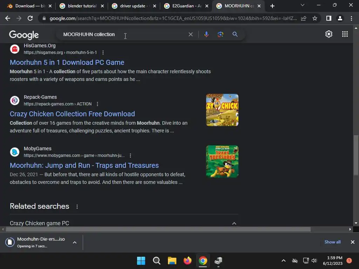The image size is (359, 269).
Task: Show hidden system tray icons
Action: point(283,261)
